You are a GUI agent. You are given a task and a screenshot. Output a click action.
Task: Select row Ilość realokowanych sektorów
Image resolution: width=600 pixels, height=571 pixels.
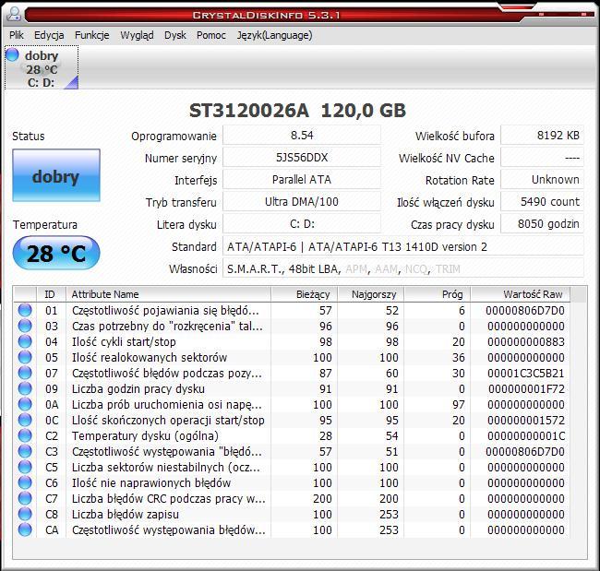[x=292, y=357]
